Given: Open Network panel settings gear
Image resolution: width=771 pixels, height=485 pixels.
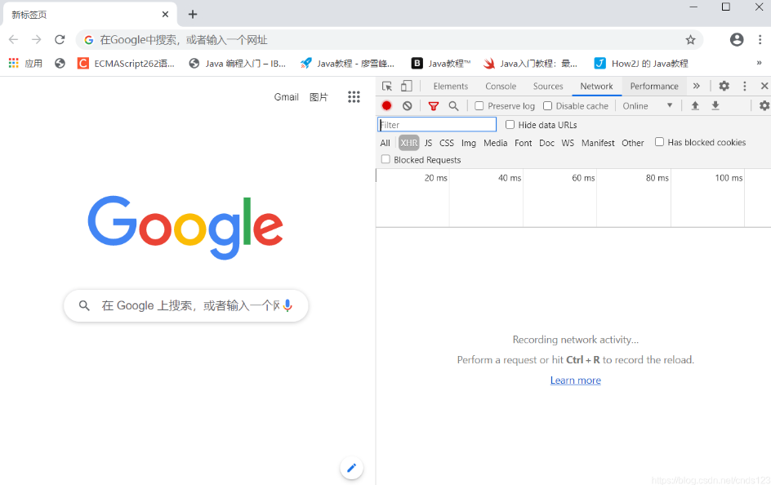Looking at the screenshot, I should point(764,105).
